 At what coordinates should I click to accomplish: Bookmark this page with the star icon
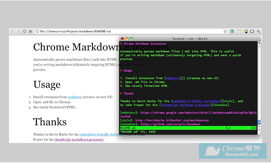225,31
